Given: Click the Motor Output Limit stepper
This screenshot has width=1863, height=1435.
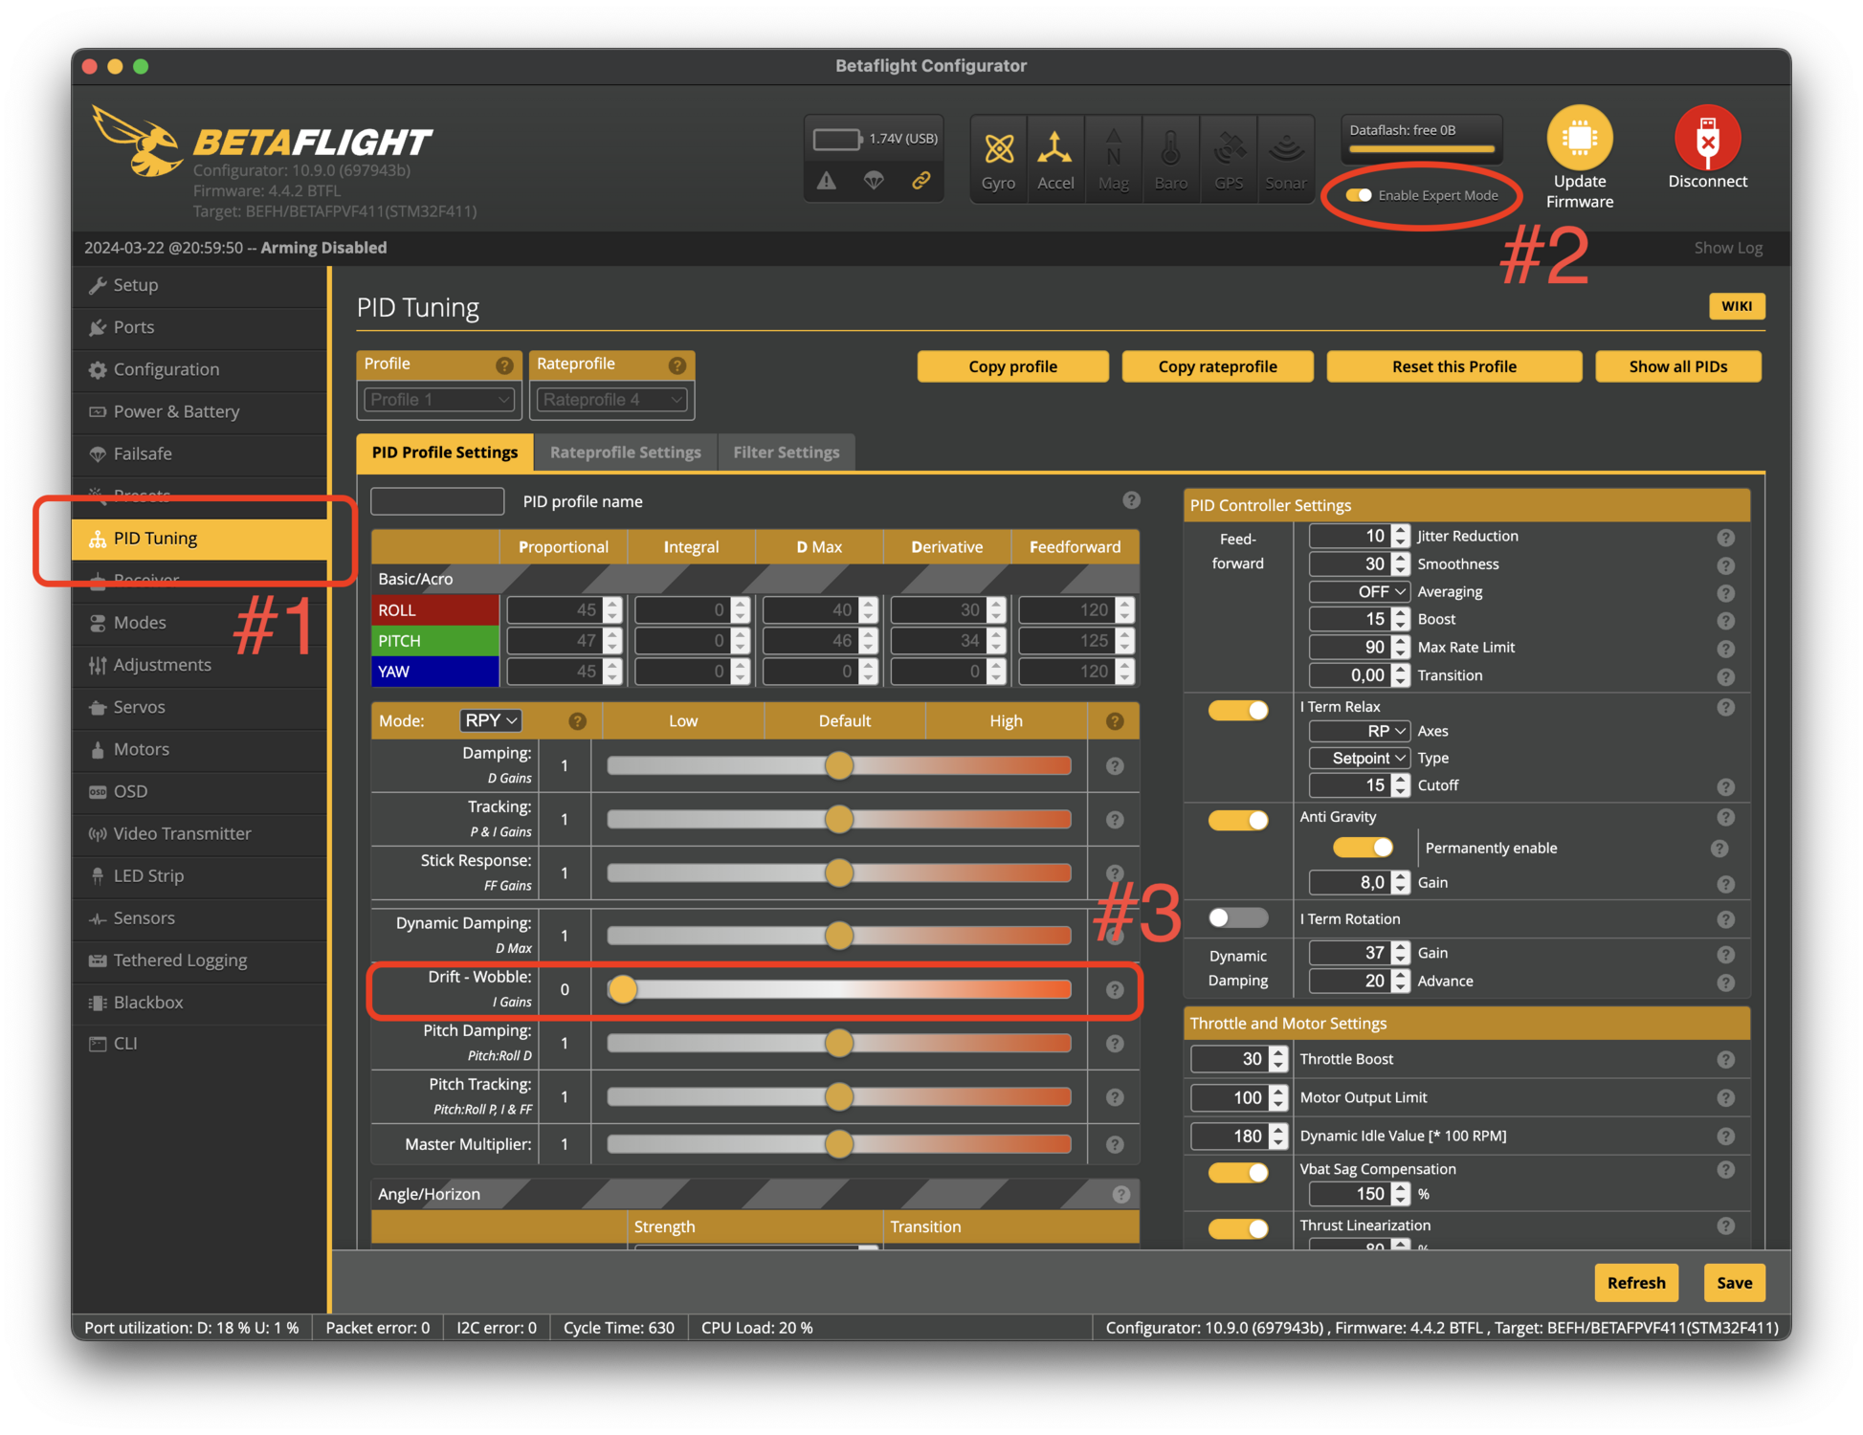Looking at the screenshot, I should pyautogui.click(x=1278, y=1097).
